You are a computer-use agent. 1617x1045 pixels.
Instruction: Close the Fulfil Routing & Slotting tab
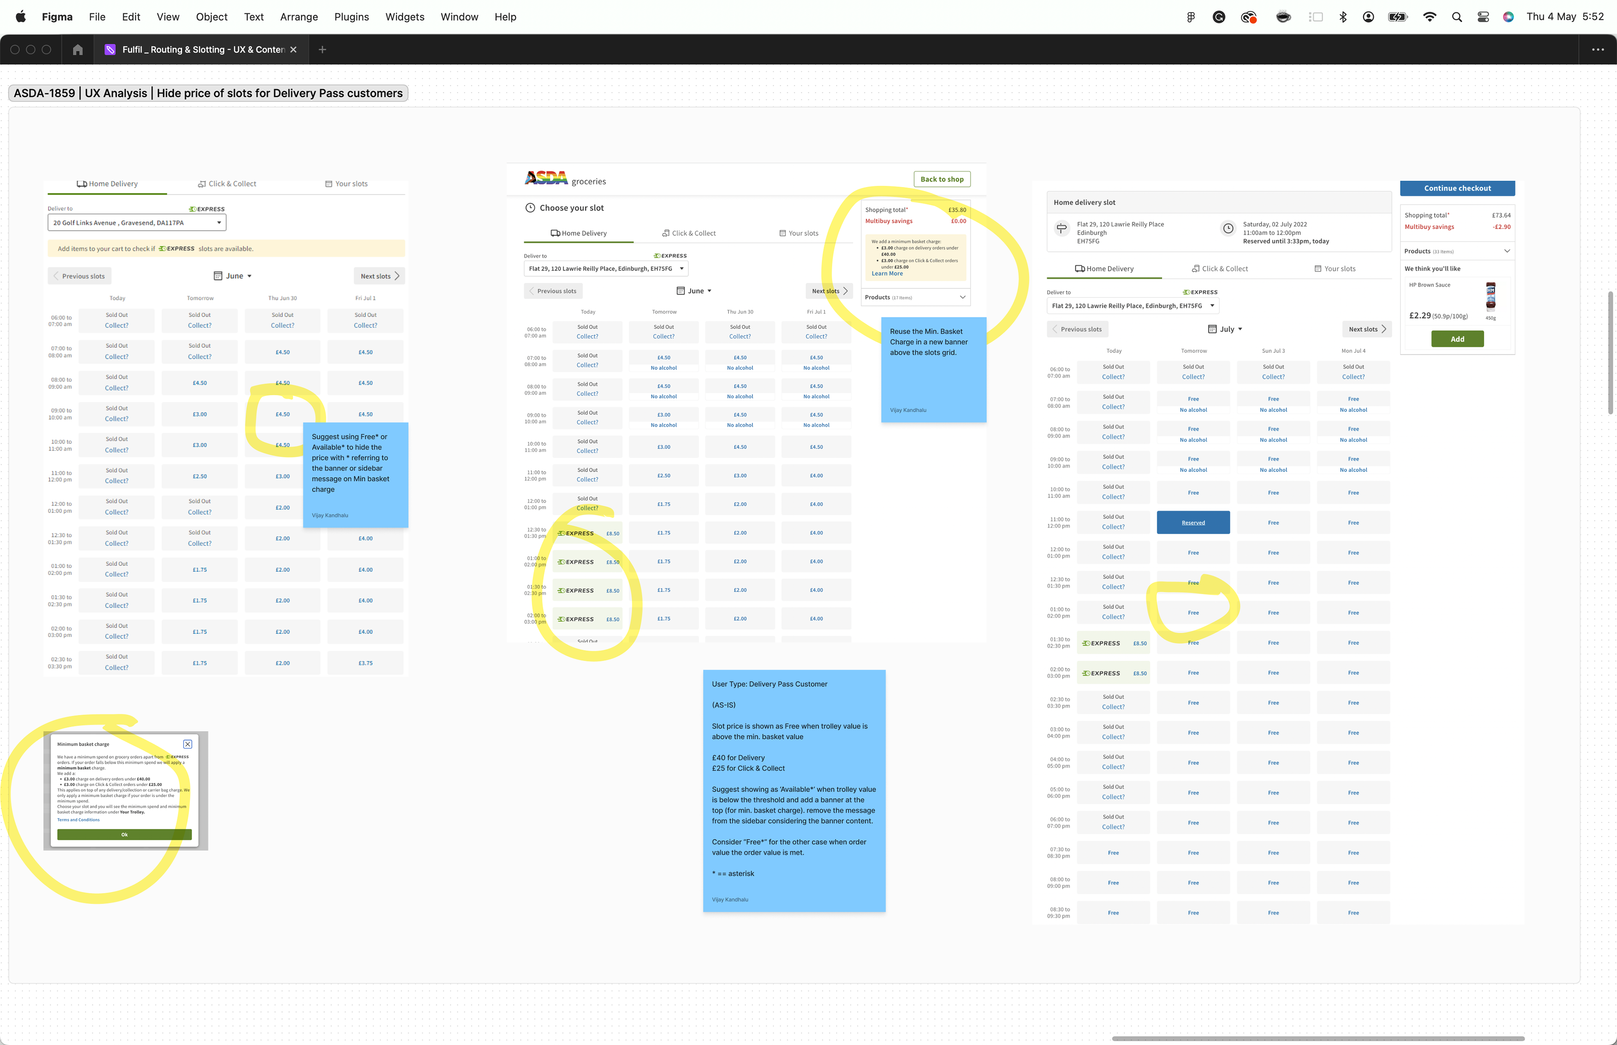pyautogui.click(x=293, y=50)
